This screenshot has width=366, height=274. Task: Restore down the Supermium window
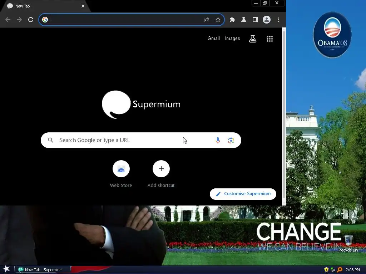point(265,3)
